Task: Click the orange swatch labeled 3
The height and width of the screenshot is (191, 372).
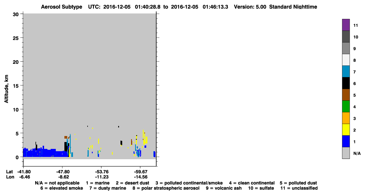Action: click(x=346, y=118)
